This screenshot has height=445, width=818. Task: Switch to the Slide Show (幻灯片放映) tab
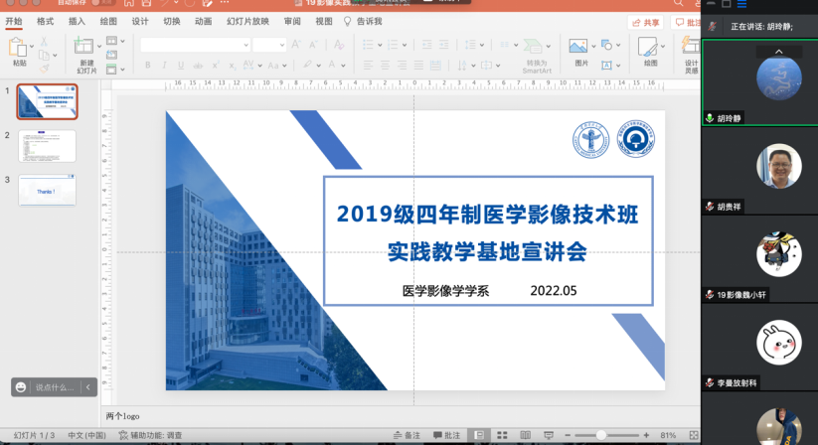coord(247,21)
